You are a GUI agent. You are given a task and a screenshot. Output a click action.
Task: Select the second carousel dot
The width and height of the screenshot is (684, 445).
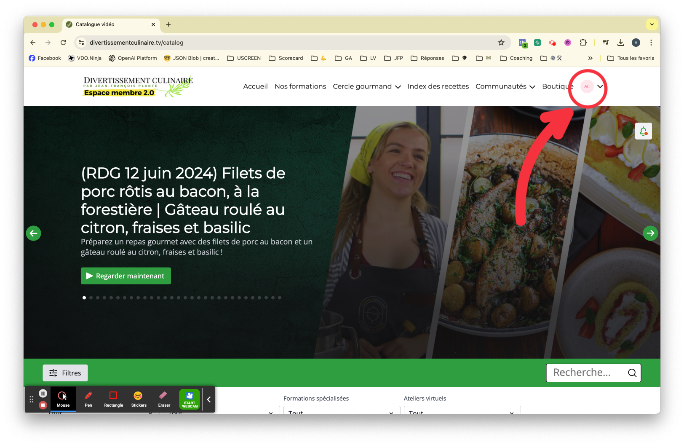coord(91,298)
